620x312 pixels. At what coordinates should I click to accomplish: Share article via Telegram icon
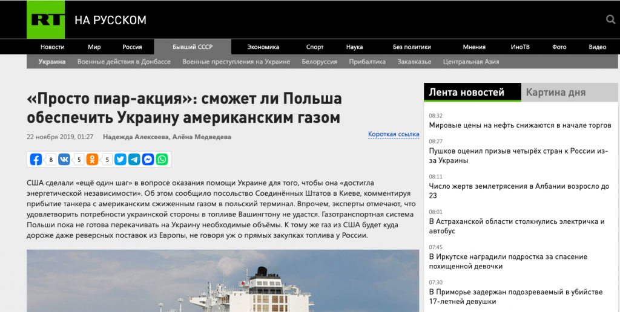coord(134,160)
